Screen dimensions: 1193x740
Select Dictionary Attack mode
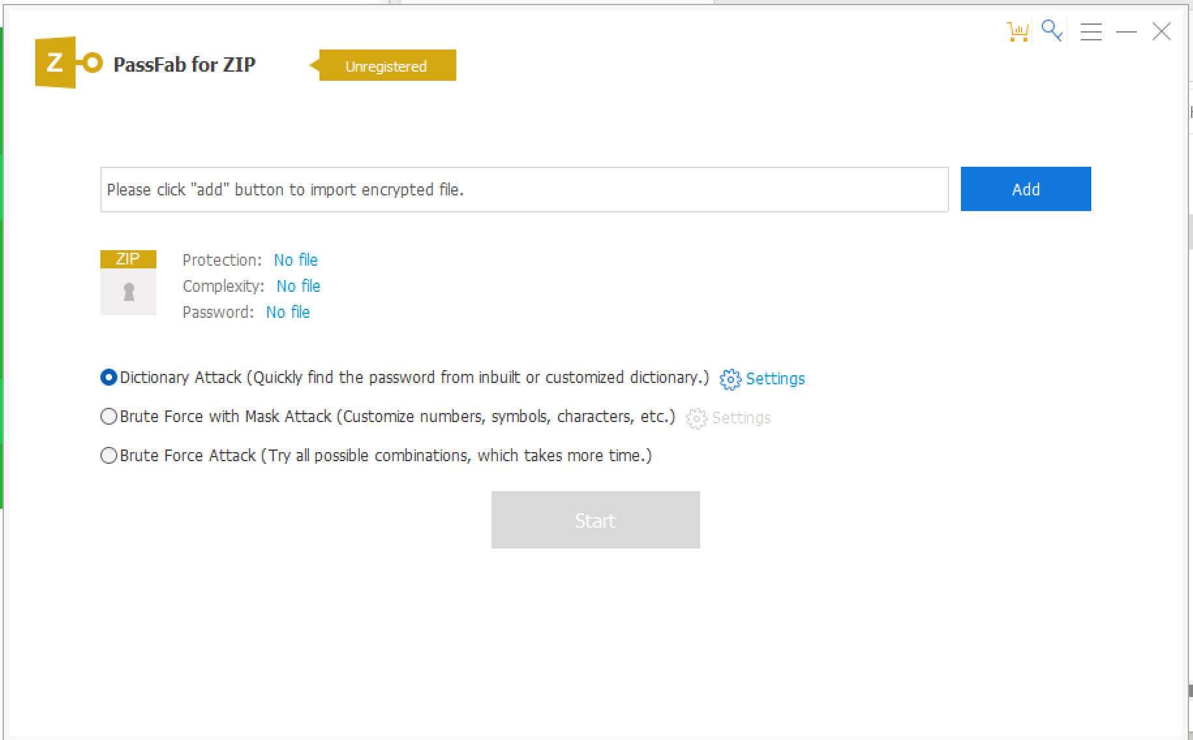108,377
